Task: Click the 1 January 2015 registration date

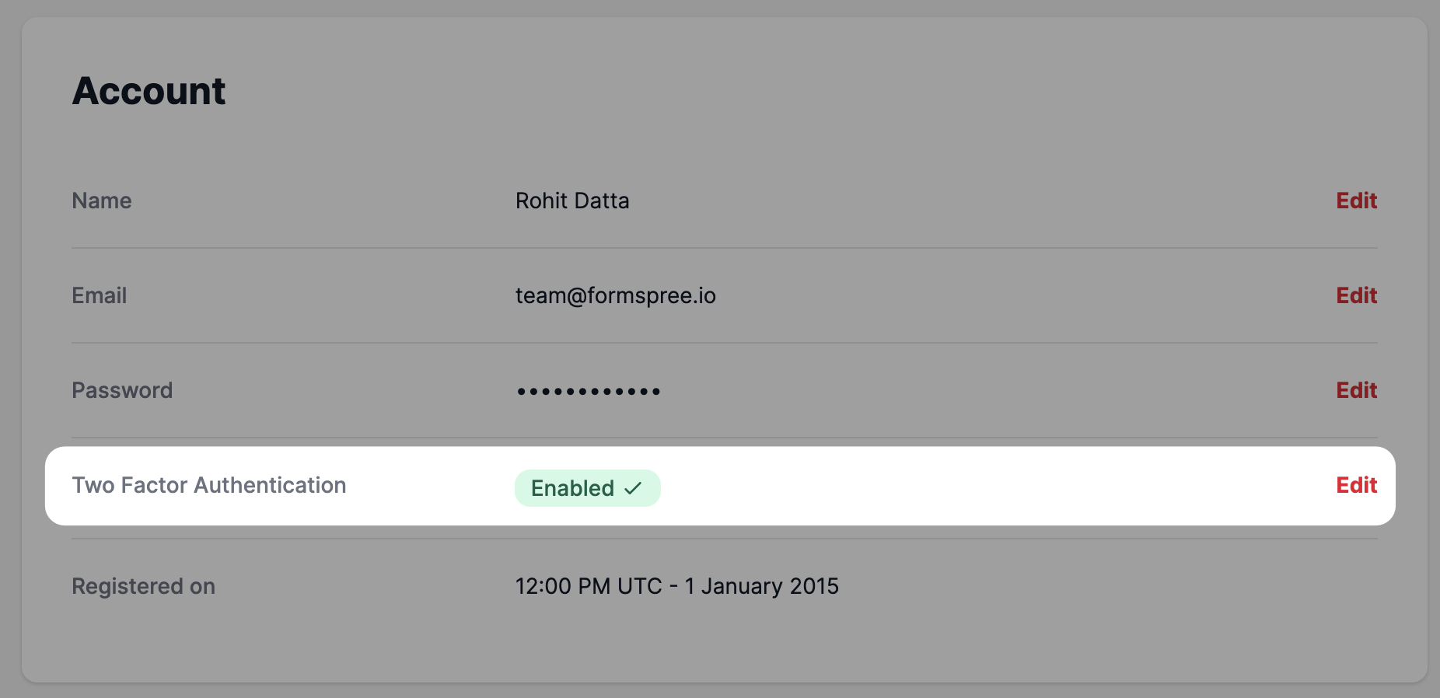Action: point(761,586)
